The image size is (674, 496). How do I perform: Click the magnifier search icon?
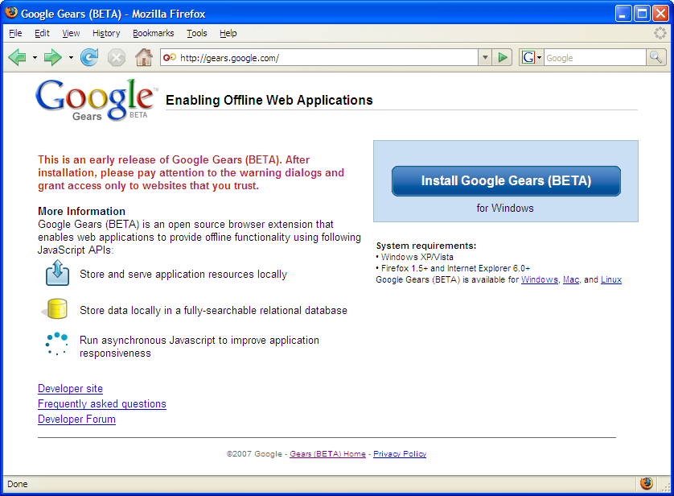(x=656, y=57)
